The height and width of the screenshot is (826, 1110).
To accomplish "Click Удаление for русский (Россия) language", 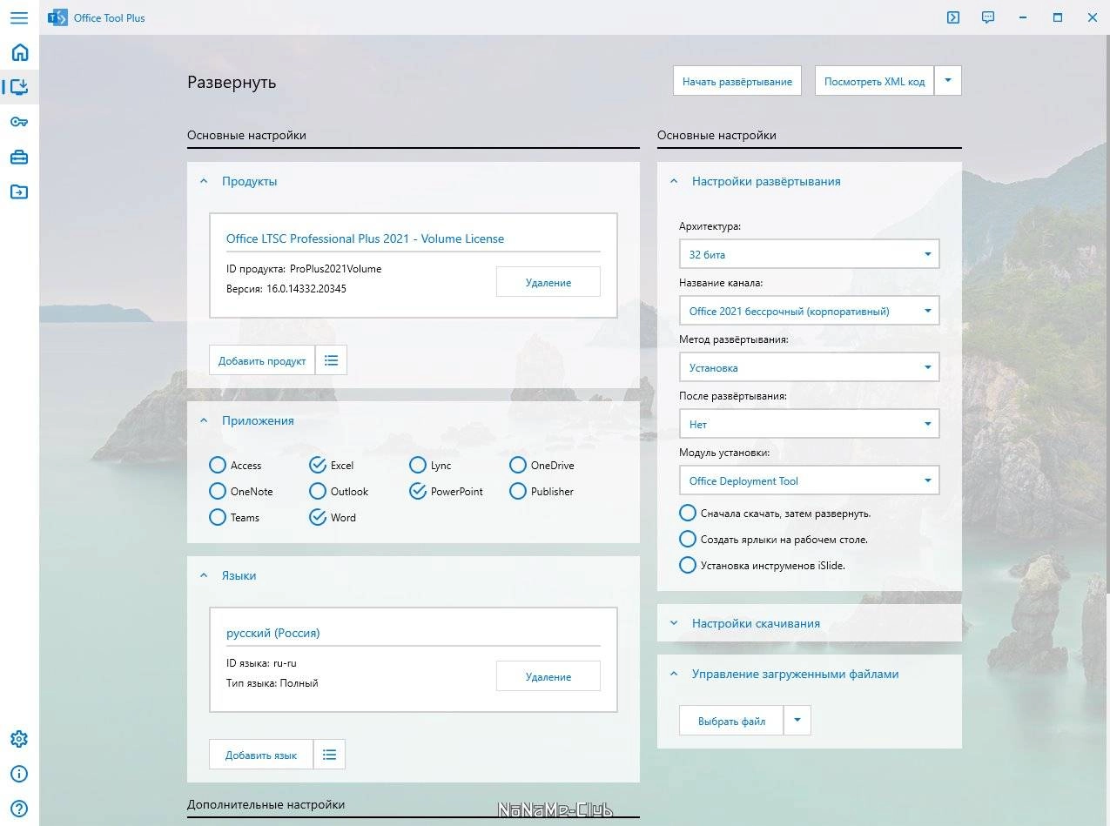I will point(548,676).
